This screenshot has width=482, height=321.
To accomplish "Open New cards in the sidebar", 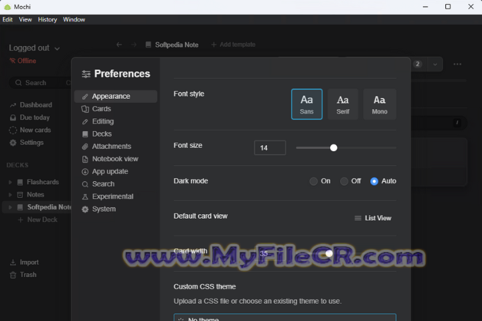I will pos(30,130).
